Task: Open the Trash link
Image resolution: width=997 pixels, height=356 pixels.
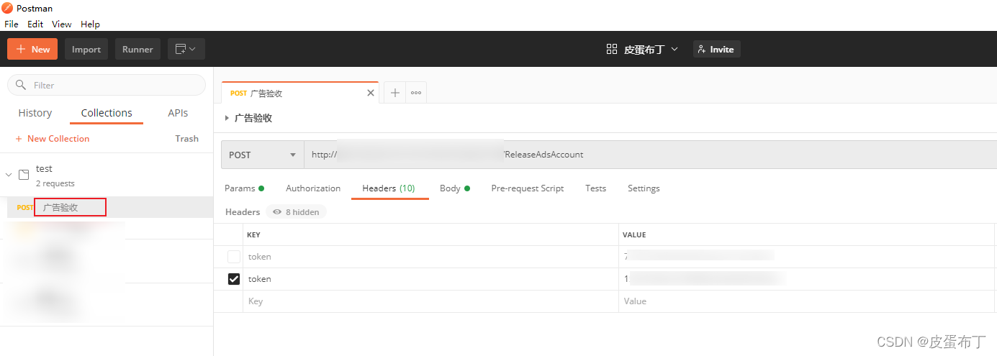Action: click(186, 139)
